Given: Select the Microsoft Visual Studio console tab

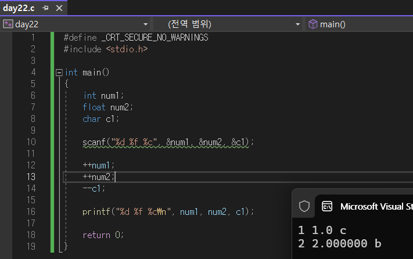Looking at the screenshot, I should click(364, 207).
